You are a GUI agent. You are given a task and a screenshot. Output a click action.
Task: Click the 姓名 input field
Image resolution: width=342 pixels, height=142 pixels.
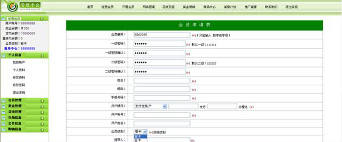[162, 81]
